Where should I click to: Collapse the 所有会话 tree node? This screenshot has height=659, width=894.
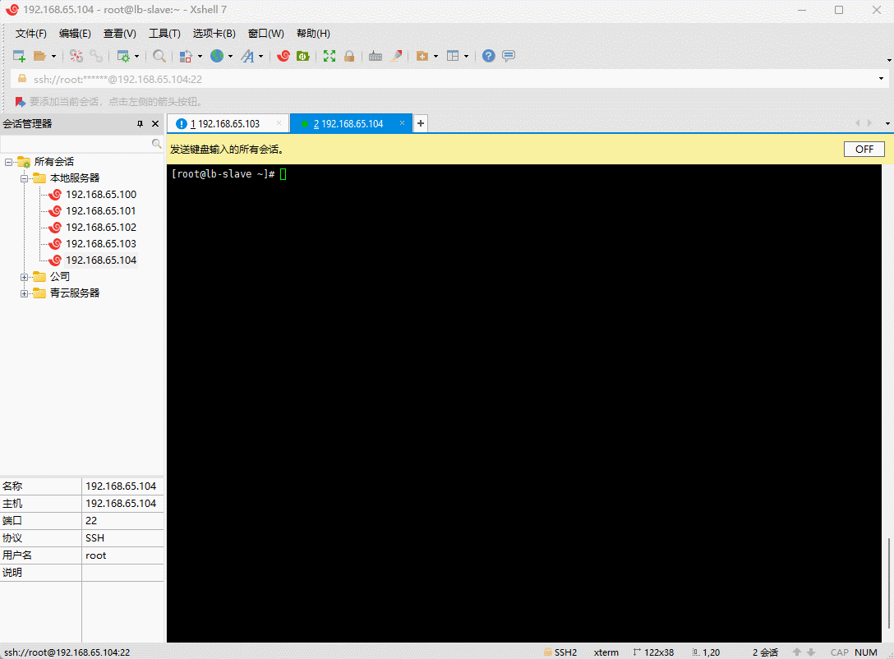point(8,163)
